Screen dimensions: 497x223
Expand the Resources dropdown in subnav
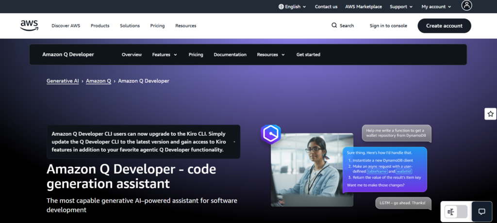(x=271, y=54)
